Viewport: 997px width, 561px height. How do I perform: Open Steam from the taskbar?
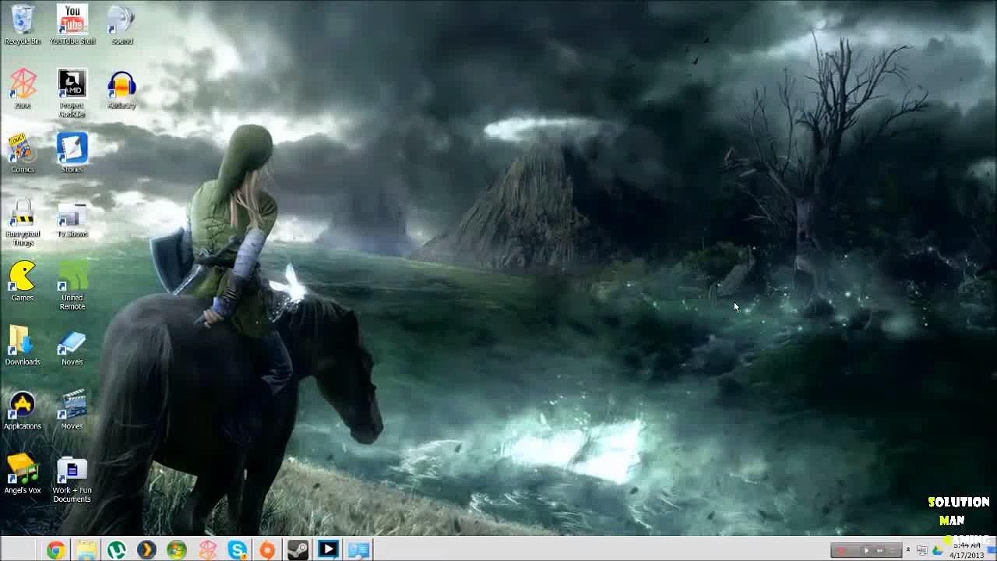[x=298, y=550]
